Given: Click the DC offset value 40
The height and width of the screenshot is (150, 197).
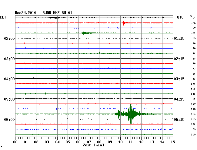Looking at the screenshot, I should coord(194,53).
